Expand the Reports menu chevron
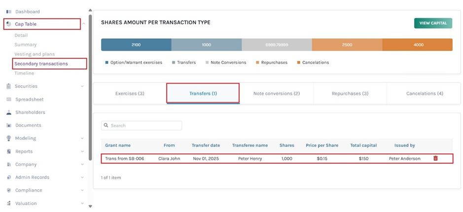Image resolution: width=463 pixels, height=212 pixels. (82, 151)
